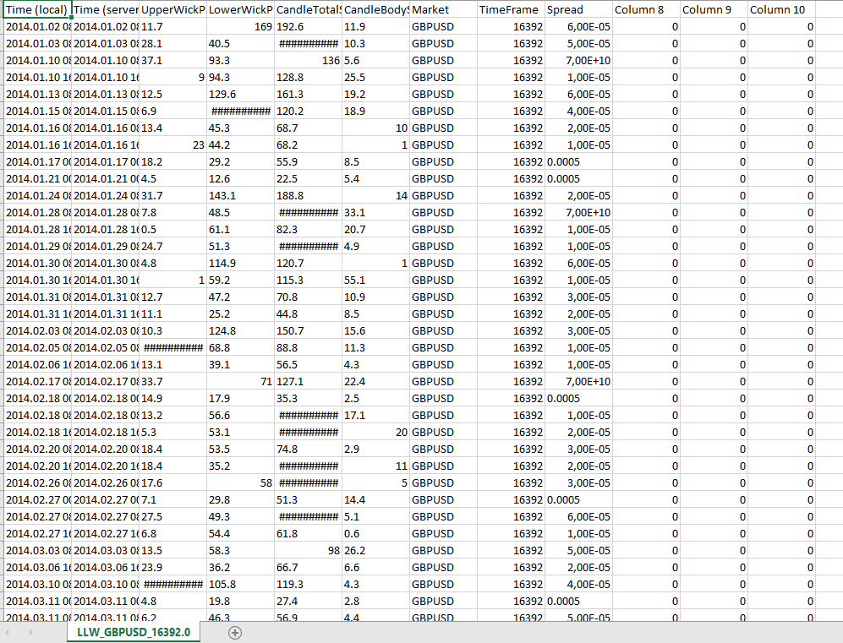Click the cell with value 129.6

click(x=241, y=95)
